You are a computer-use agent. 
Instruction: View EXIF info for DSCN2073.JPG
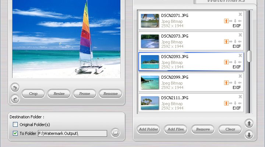237,46
